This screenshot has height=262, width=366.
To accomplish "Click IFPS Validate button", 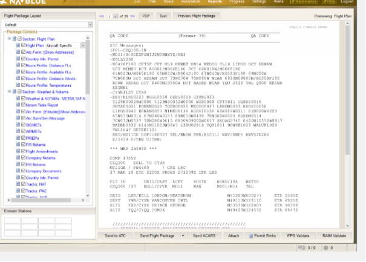I will (x=298, y=235).
